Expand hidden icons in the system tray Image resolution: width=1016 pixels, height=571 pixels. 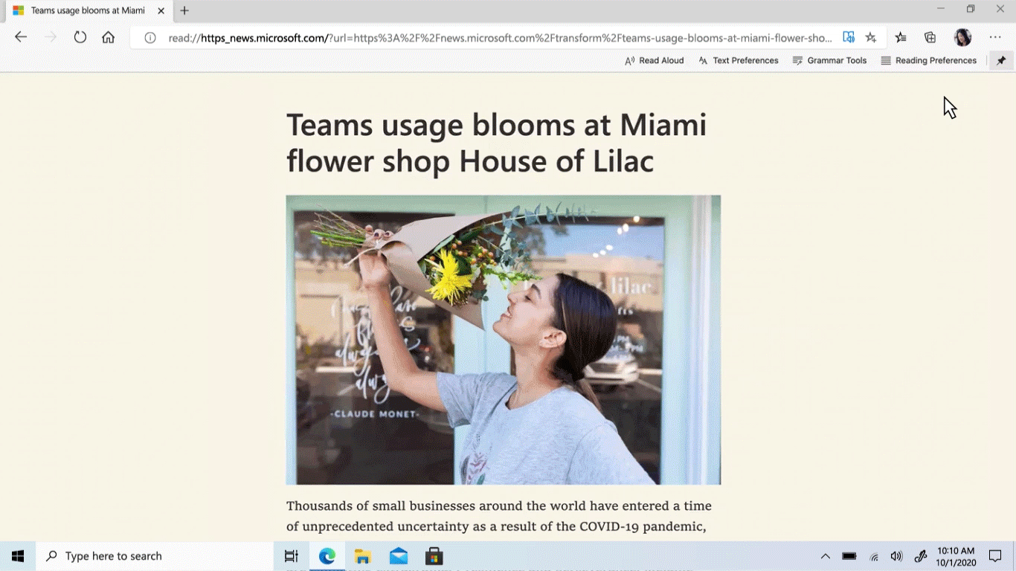pyautogui.click(x=825, y=555)
